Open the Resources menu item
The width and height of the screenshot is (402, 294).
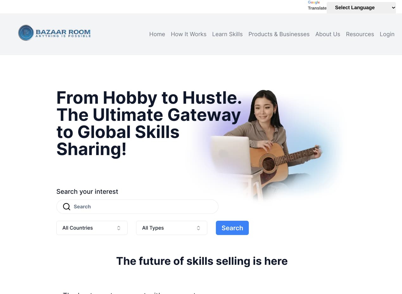(360, 34)
